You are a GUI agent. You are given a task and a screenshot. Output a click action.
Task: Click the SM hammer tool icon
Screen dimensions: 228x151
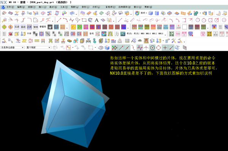4,41
